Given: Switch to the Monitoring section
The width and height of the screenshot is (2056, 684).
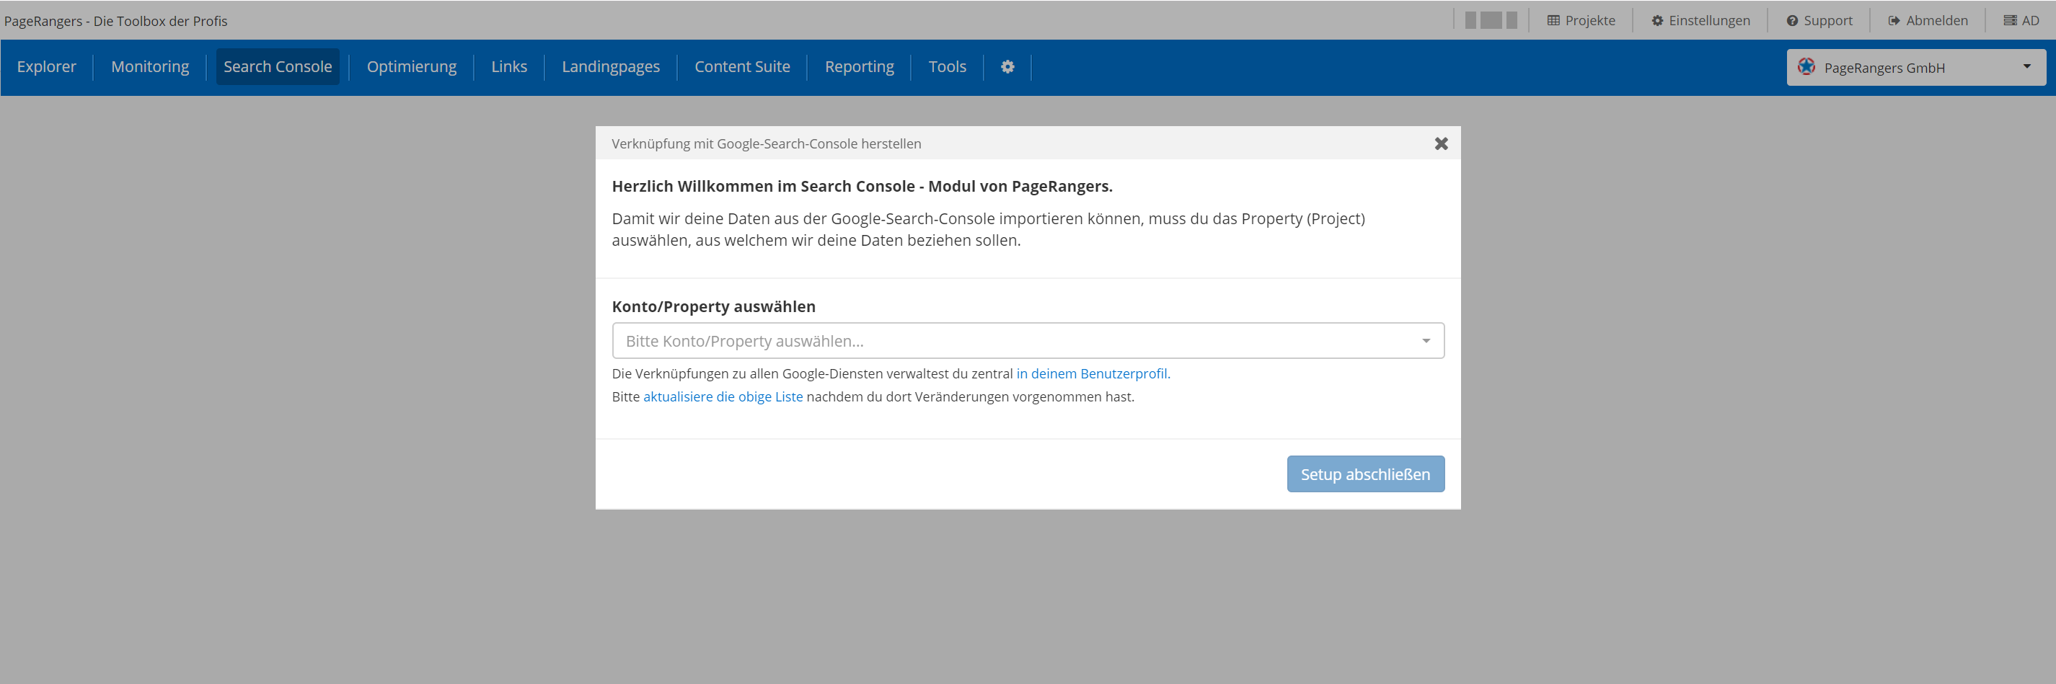Looking at the screenshot, I should click(150, 67).
